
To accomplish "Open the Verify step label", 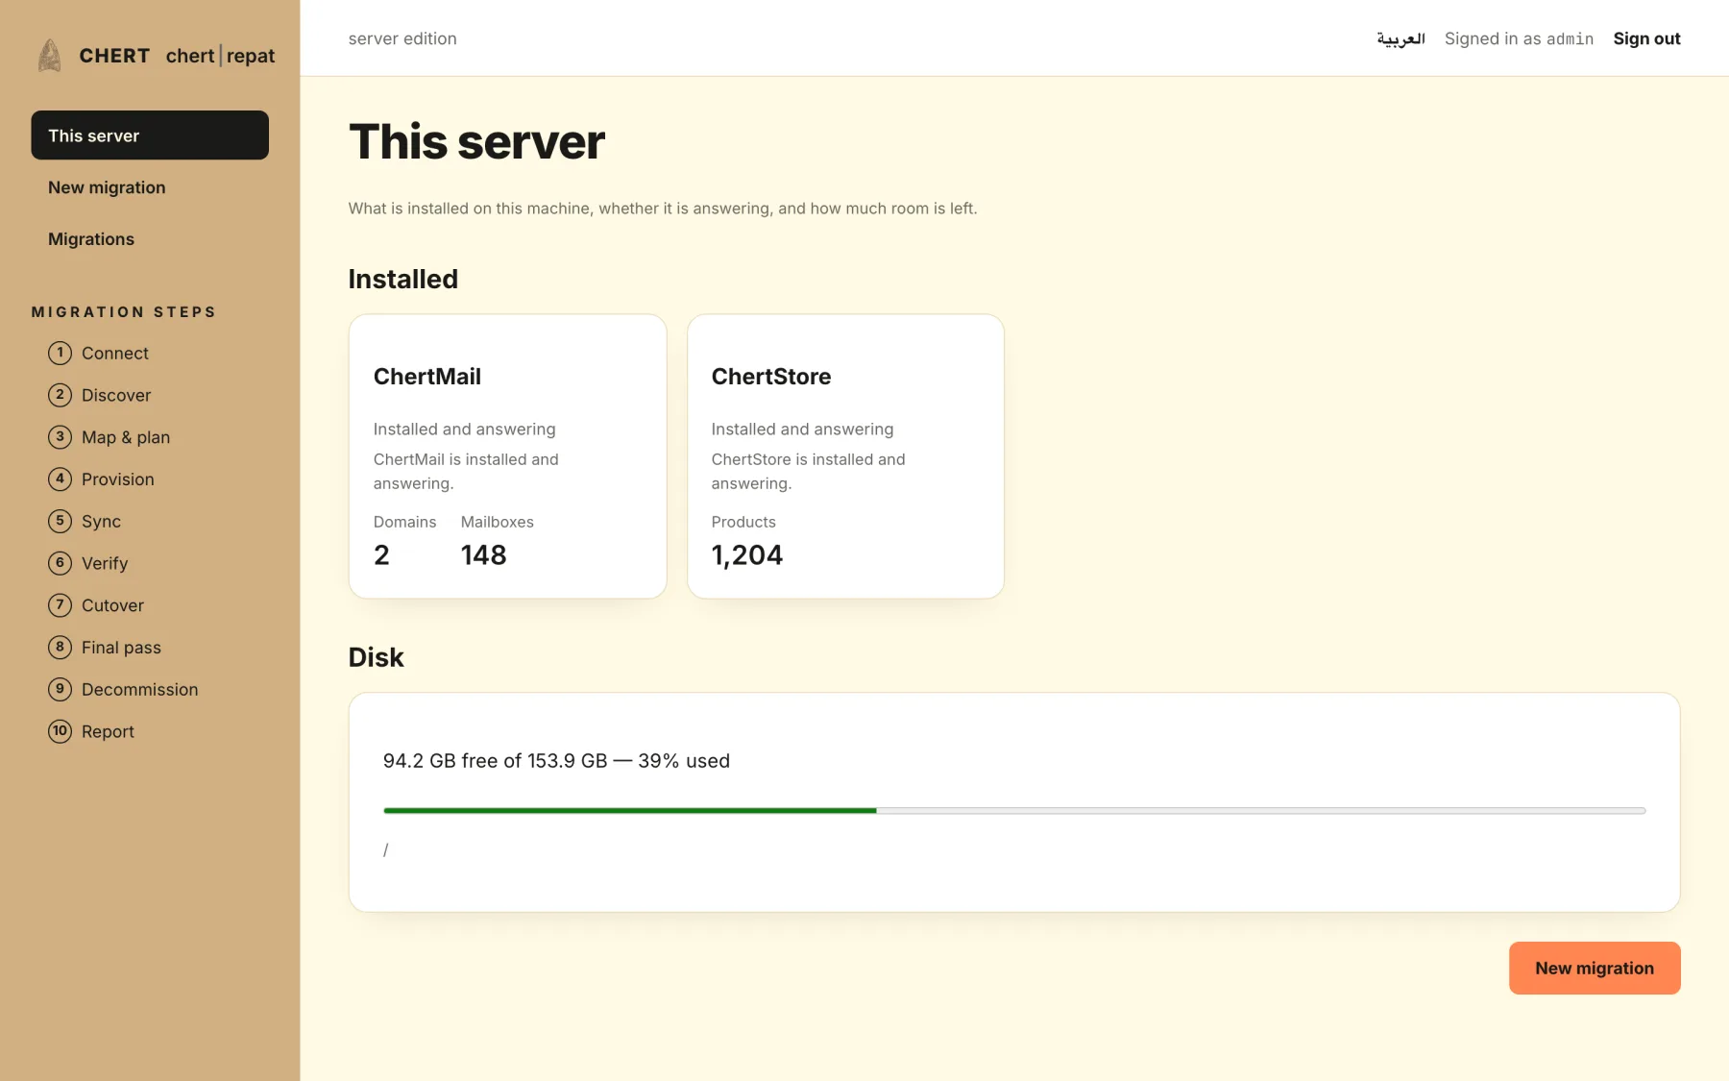I will point(105,563).
